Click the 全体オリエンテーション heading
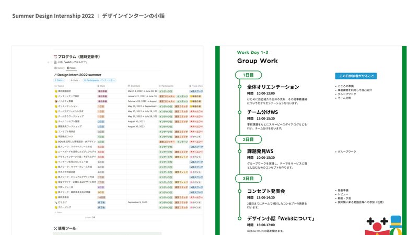Image resolution: width=418 pixels, height=235 pixels. click(x=273, y=87)
